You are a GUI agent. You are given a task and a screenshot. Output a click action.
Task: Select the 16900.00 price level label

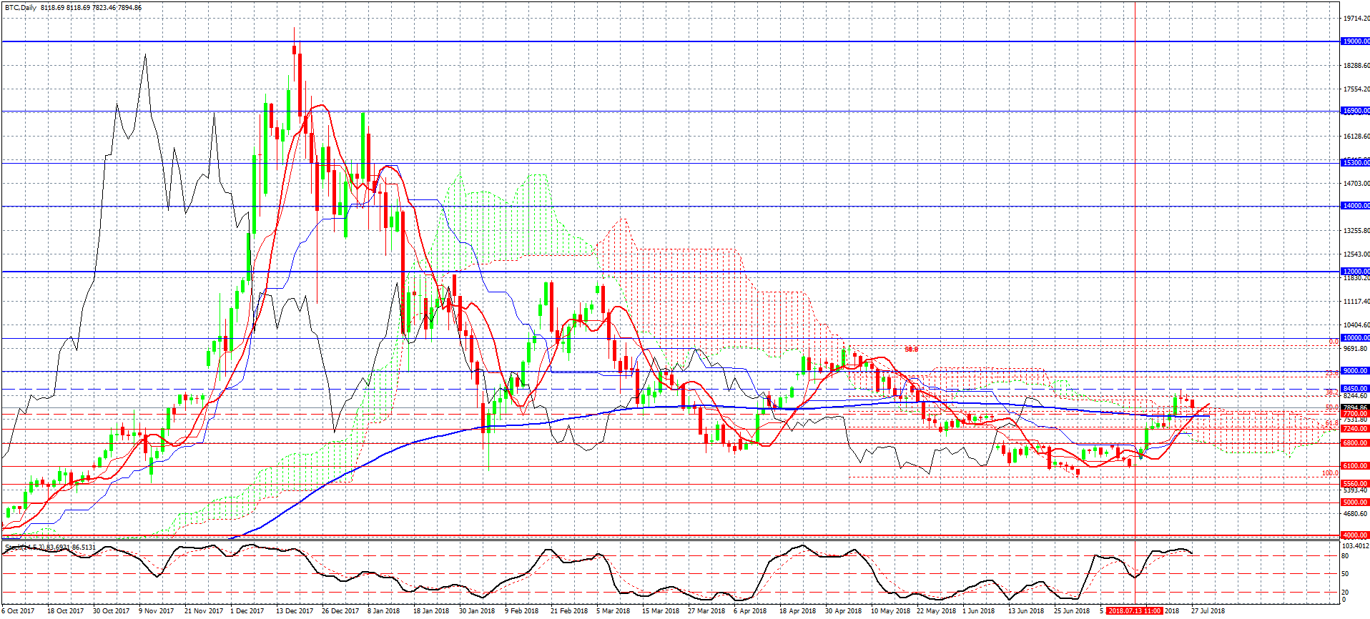click(1355, 111)
